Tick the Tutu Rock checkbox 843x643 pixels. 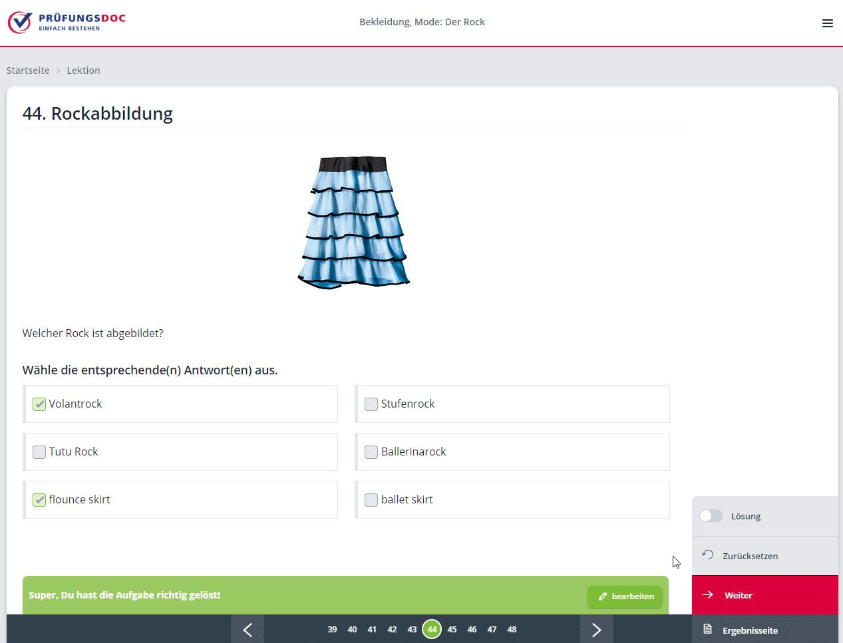tap(39, 452)
